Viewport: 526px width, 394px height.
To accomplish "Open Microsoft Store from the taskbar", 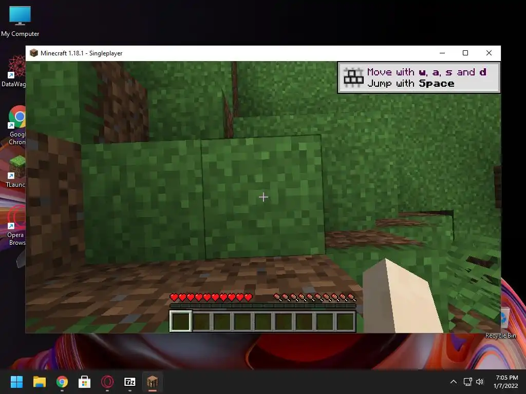I will [85, 382].
